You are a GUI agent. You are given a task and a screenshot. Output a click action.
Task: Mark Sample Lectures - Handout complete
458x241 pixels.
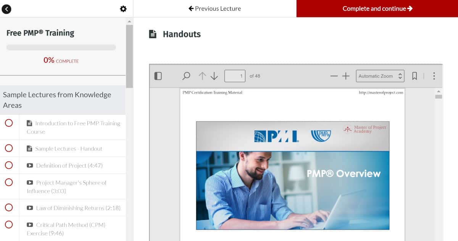(x=9, y=148)
